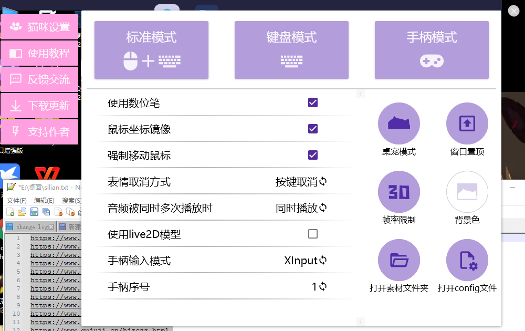Cycle 音频被同时多次播放时 option 同时播放
525x331 pixels.
(301, 208)
